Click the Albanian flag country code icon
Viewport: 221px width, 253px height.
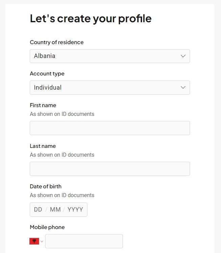34,241
